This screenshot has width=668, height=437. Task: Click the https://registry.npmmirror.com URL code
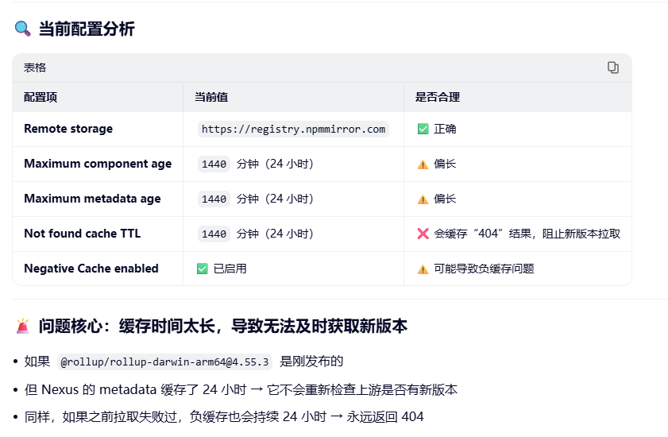pyautogui.click(x=293, y=129)
